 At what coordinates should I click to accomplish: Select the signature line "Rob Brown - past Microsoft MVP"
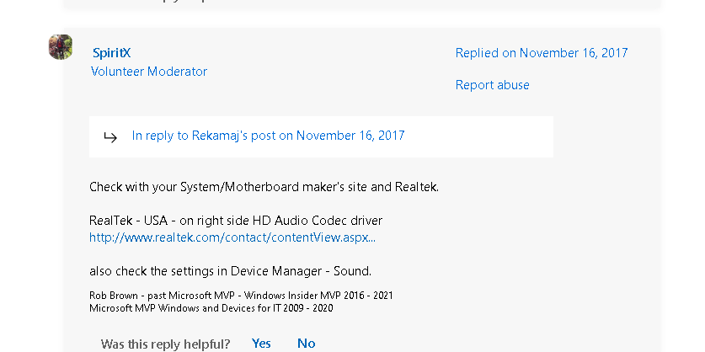162,296
